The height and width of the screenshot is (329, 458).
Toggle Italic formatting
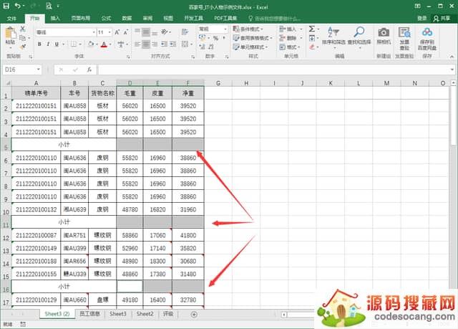tap(49, 44)
